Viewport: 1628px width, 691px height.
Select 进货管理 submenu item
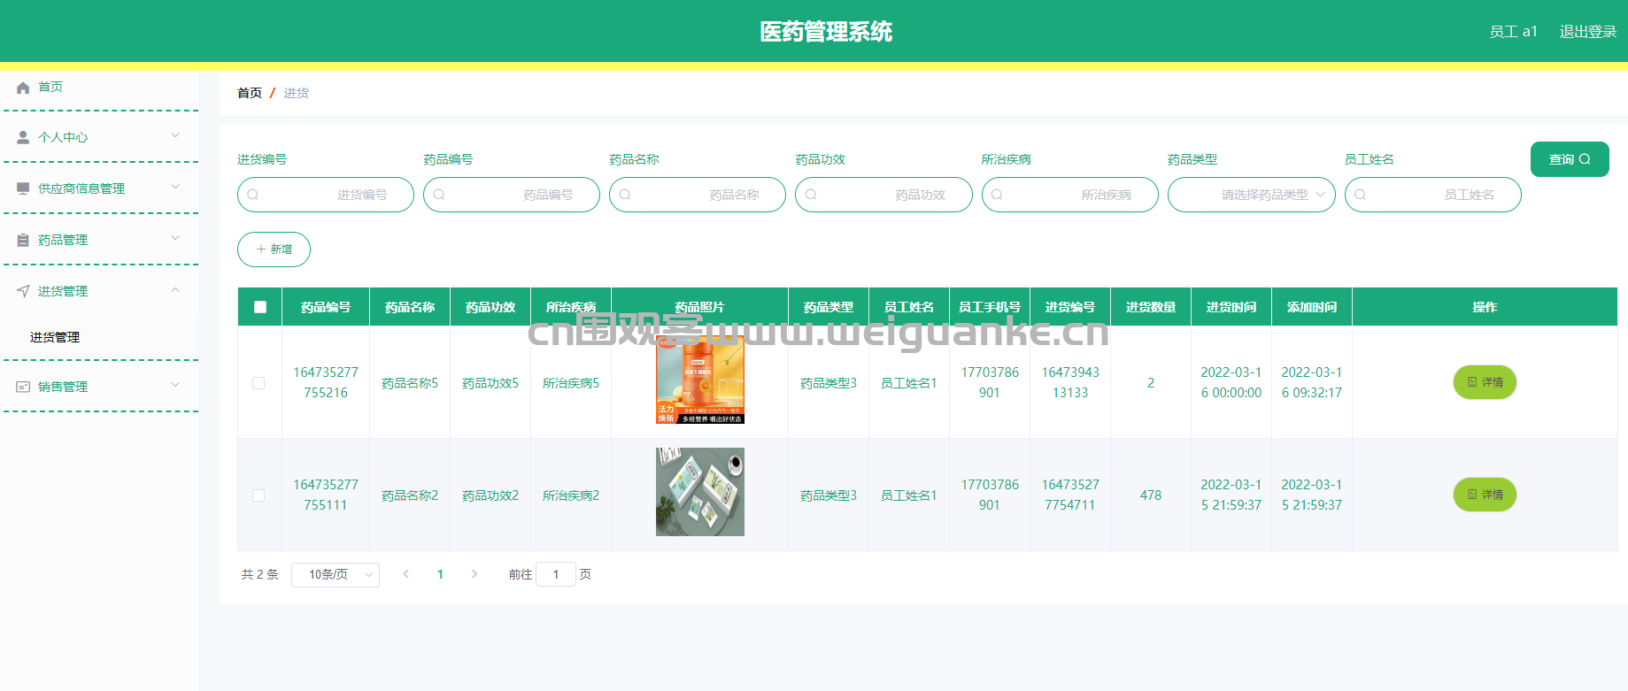pyautogui.click(x=55, y=337)
